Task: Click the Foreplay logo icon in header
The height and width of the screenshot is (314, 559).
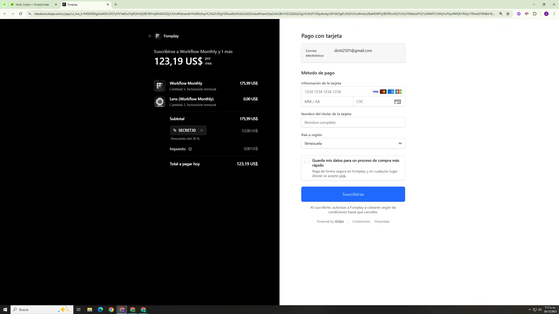Action: 158,36
